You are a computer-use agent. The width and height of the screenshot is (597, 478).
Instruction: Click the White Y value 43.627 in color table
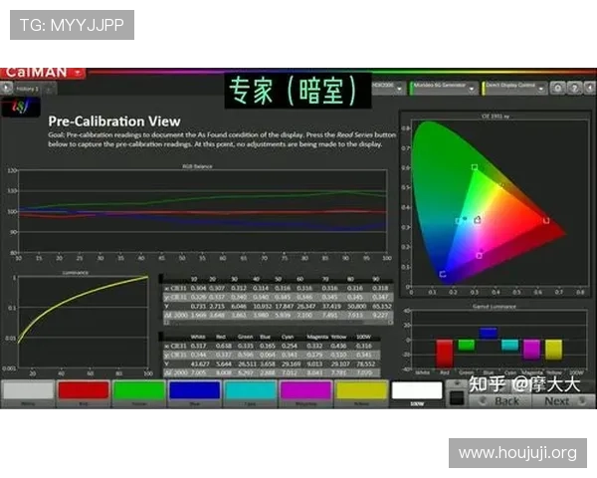[x=198, y=364]
